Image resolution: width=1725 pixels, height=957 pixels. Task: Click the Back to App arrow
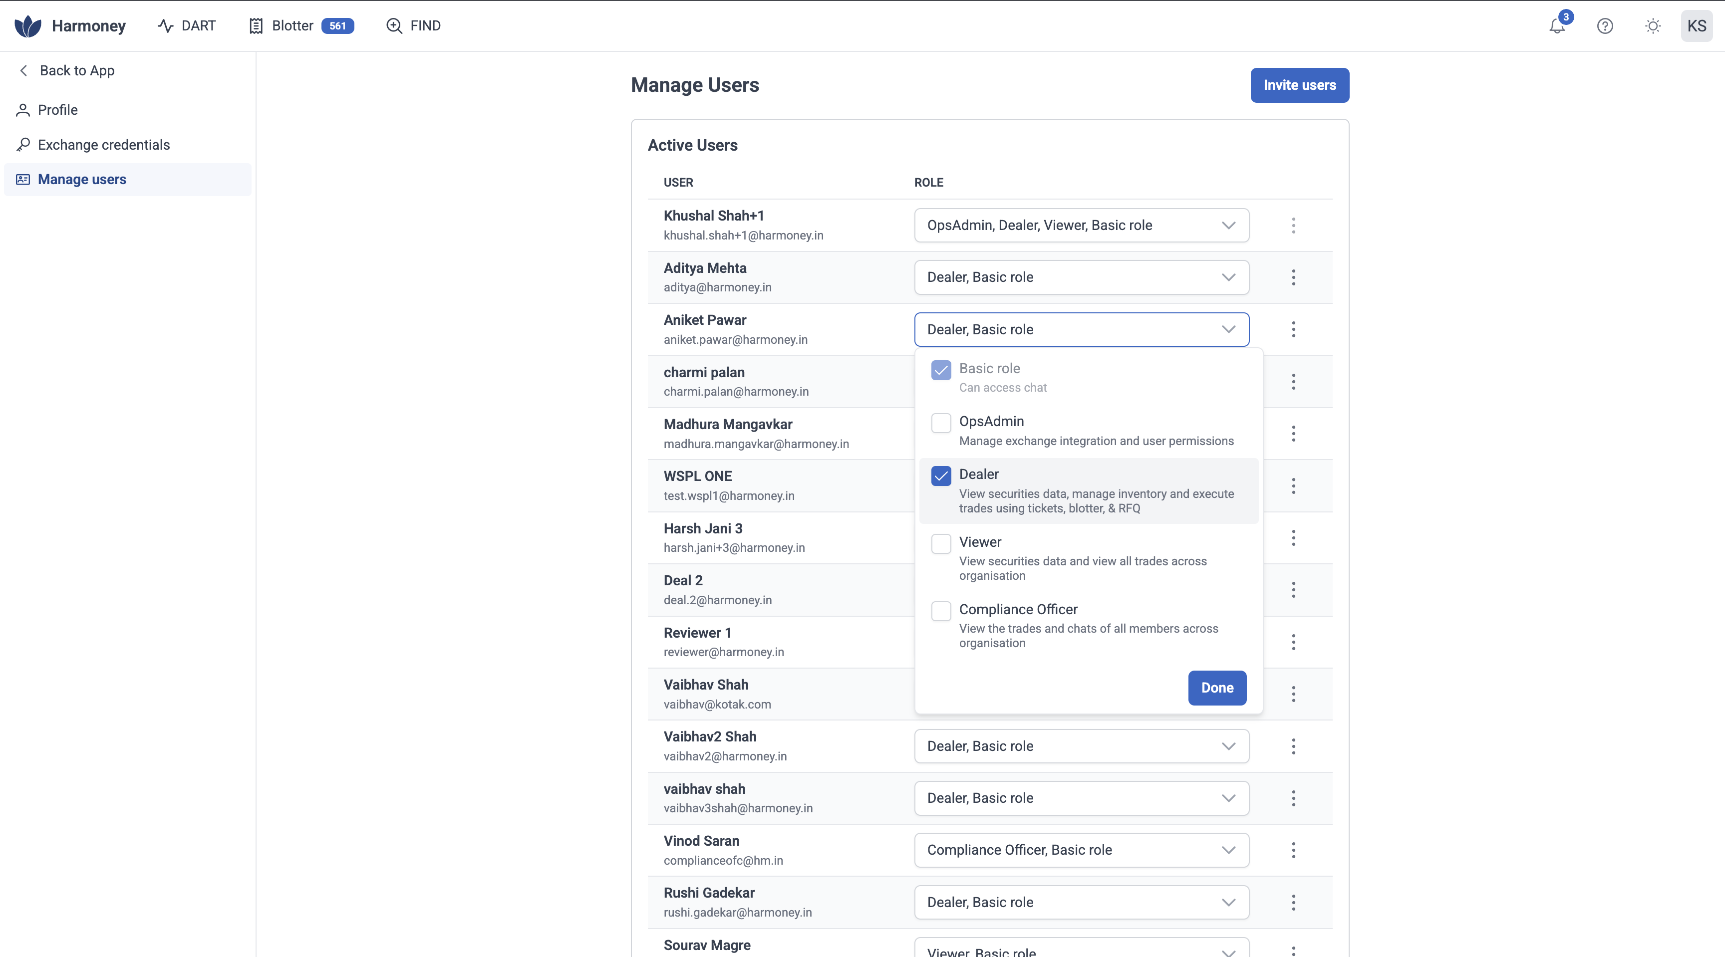pos(24,70)
